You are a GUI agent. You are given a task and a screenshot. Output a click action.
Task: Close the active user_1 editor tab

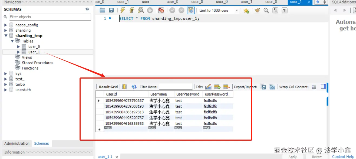click(x=309, y=2)
